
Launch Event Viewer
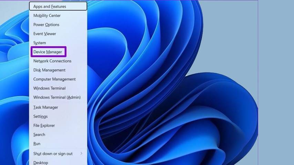[58, 34]
